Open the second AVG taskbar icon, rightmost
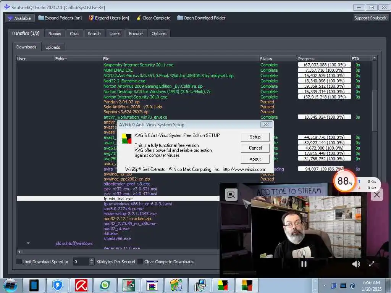 (x=246, y=285)
